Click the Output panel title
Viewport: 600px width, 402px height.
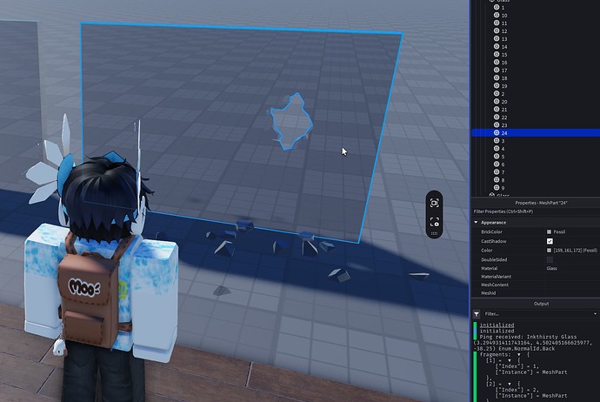click(541, 304)
